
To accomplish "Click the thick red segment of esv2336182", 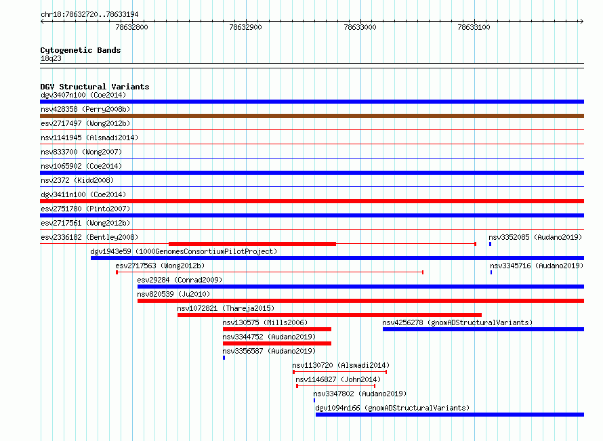I will [252, 244].
